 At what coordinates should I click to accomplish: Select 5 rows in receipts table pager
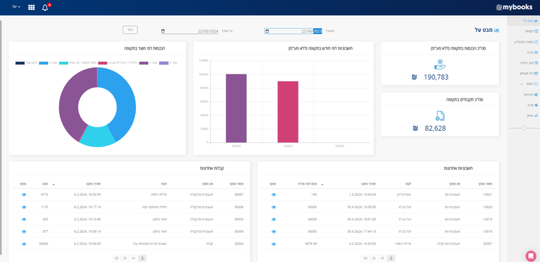click(x=142, y=258)
